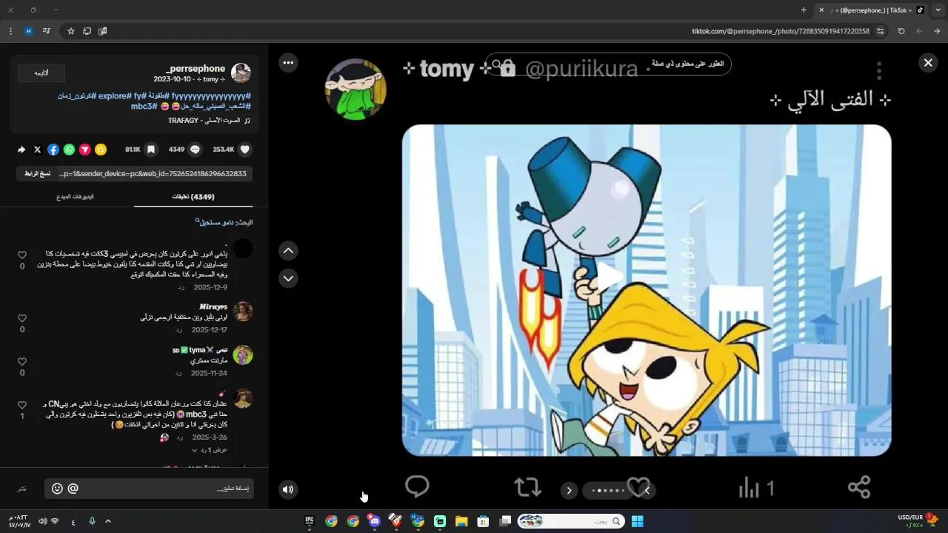Like the comment by Mirayrs
The height and width of the screenshot is (533, 948).
(x=22, y=318)
